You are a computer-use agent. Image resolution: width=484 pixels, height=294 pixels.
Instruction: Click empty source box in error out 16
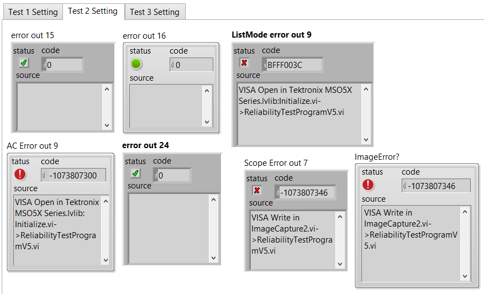pyautogui.click(x=166, y=106)
